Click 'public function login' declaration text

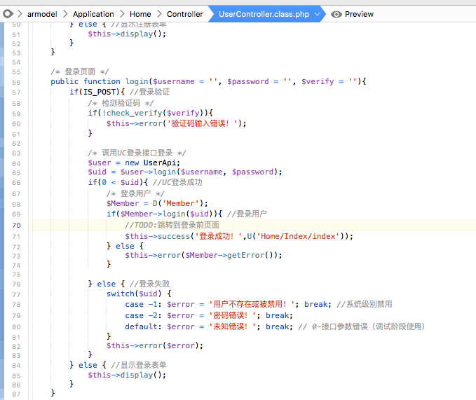[100, 81]
